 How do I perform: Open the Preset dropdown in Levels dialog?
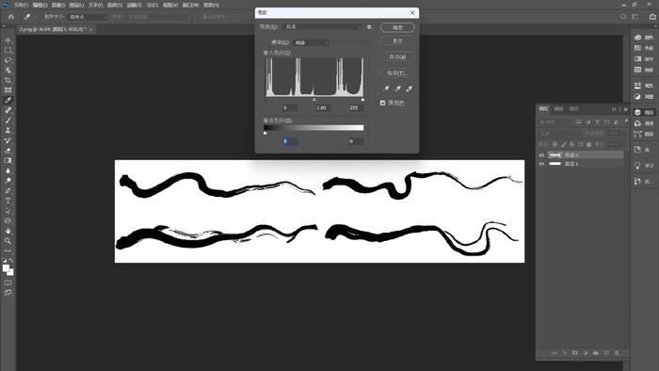coord(322,27)
